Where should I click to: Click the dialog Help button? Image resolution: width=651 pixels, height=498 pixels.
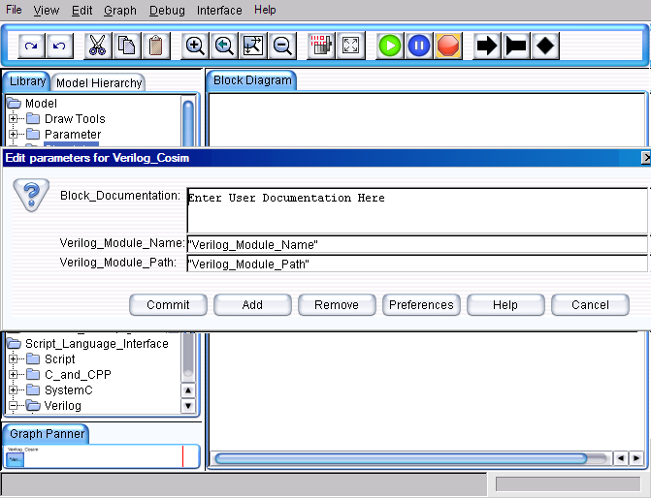[x=505, y=305]
